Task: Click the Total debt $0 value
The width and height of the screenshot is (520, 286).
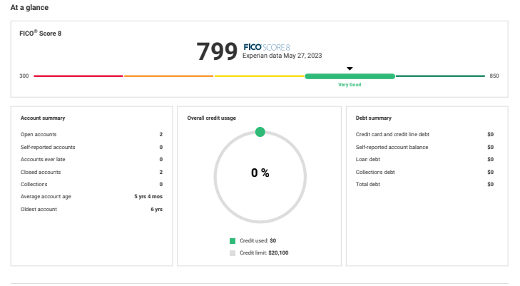Action: pos(491,184)
